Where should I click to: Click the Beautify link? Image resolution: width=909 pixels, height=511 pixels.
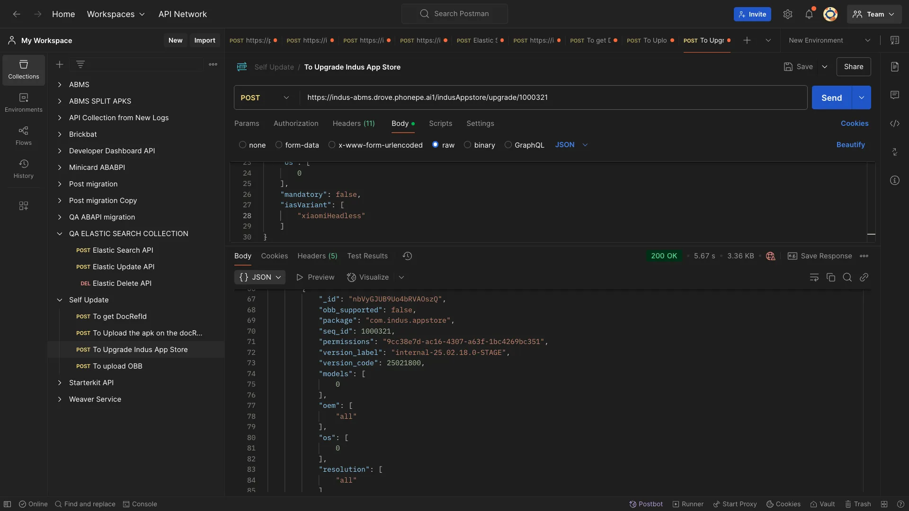click(x=851, y=145)
